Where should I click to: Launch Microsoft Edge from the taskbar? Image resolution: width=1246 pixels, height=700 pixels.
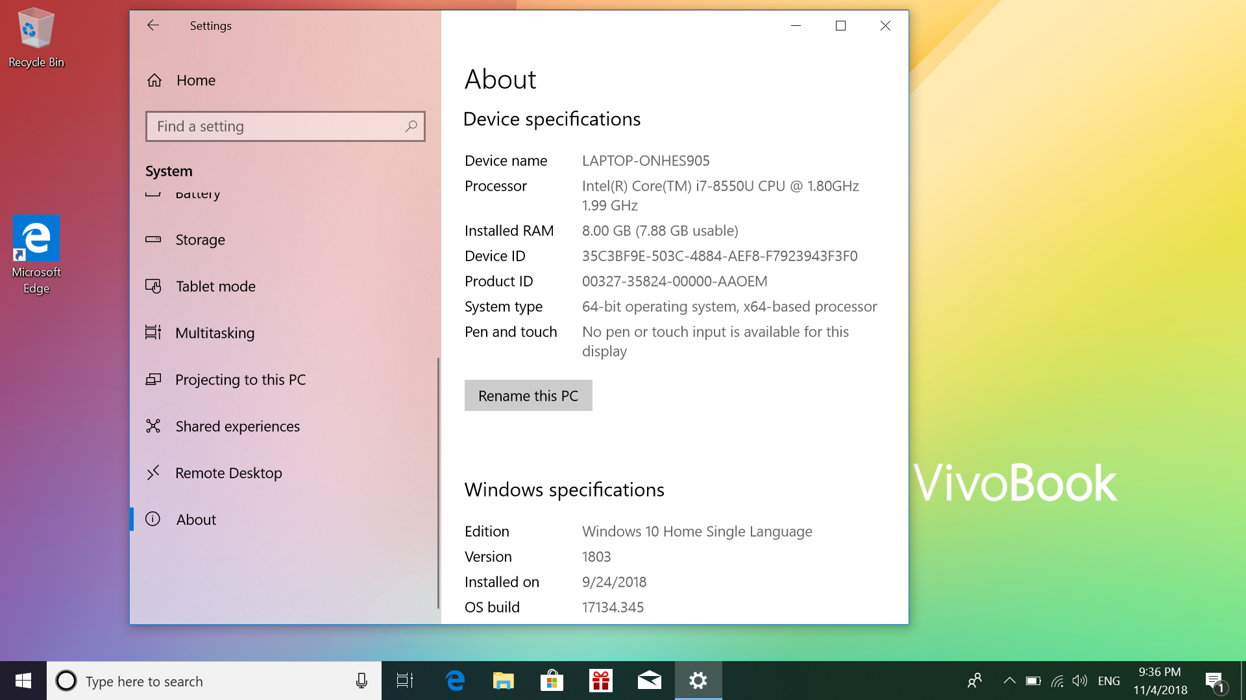point(455,681)
